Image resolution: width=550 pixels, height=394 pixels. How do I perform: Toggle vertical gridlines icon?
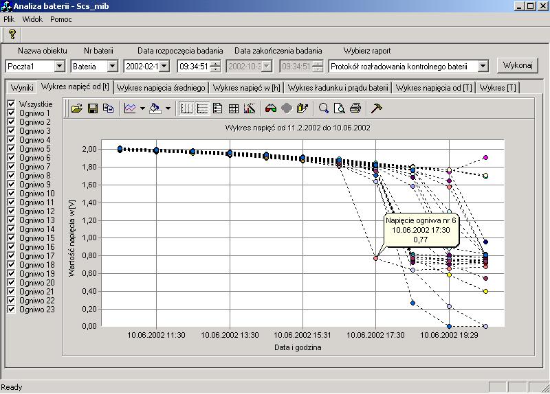coord(186,108)
